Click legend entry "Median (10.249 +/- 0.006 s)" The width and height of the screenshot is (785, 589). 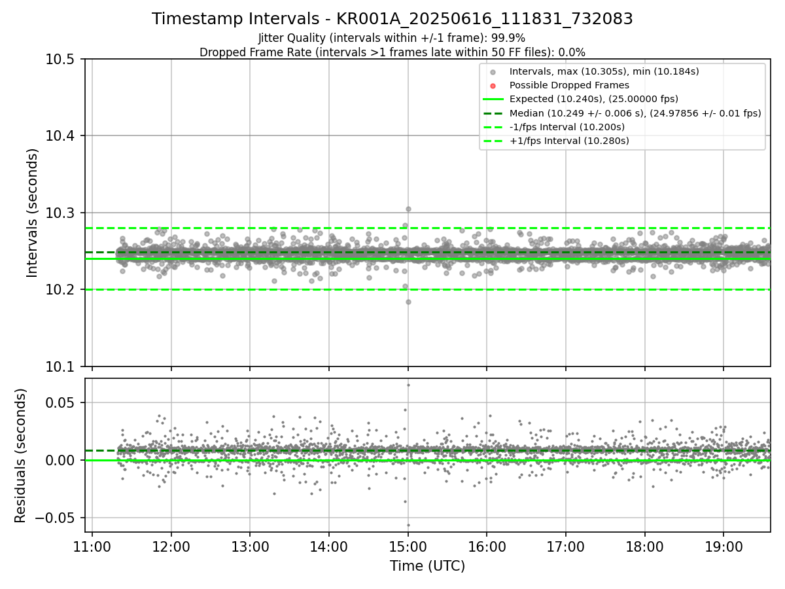point(635,113)
